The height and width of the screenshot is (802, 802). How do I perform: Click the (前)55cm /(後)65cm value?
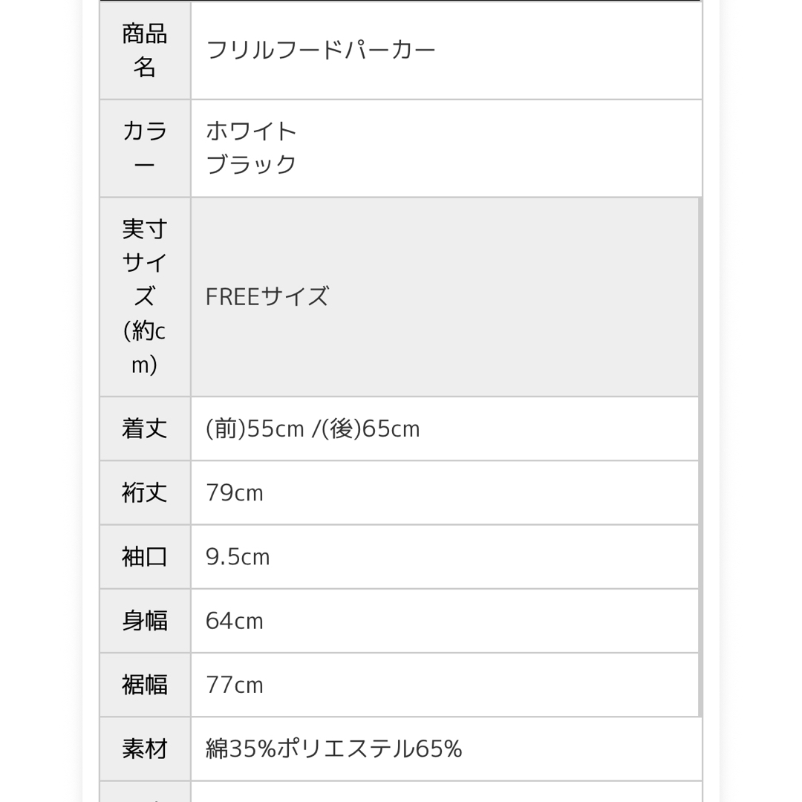(313, 428)
